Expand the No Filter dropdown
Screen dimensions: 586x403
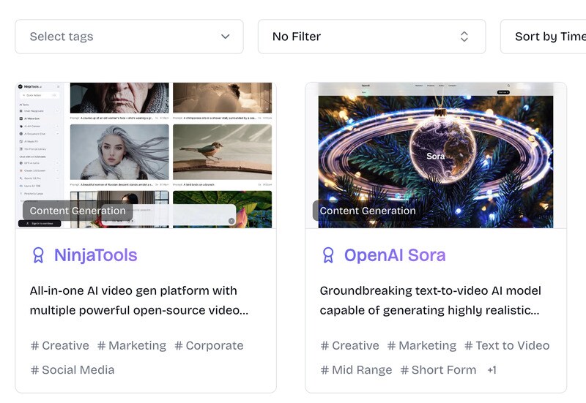371,37
